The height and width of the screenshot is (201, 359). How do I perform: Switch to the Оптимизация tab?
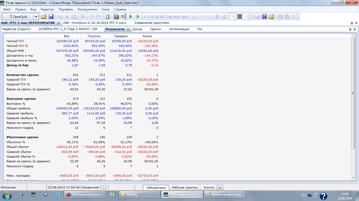(x=179, y=29)
